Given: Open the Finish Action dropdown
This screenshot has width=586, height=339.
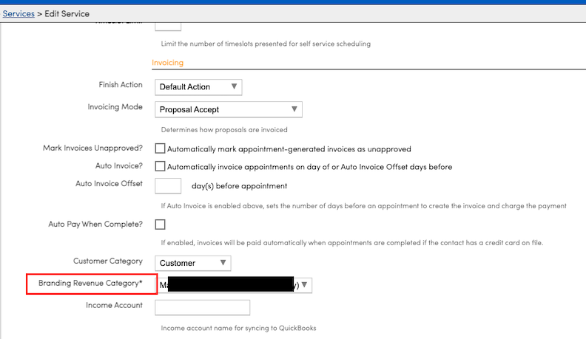Looking at the screenshot, I should coord(198,87).
